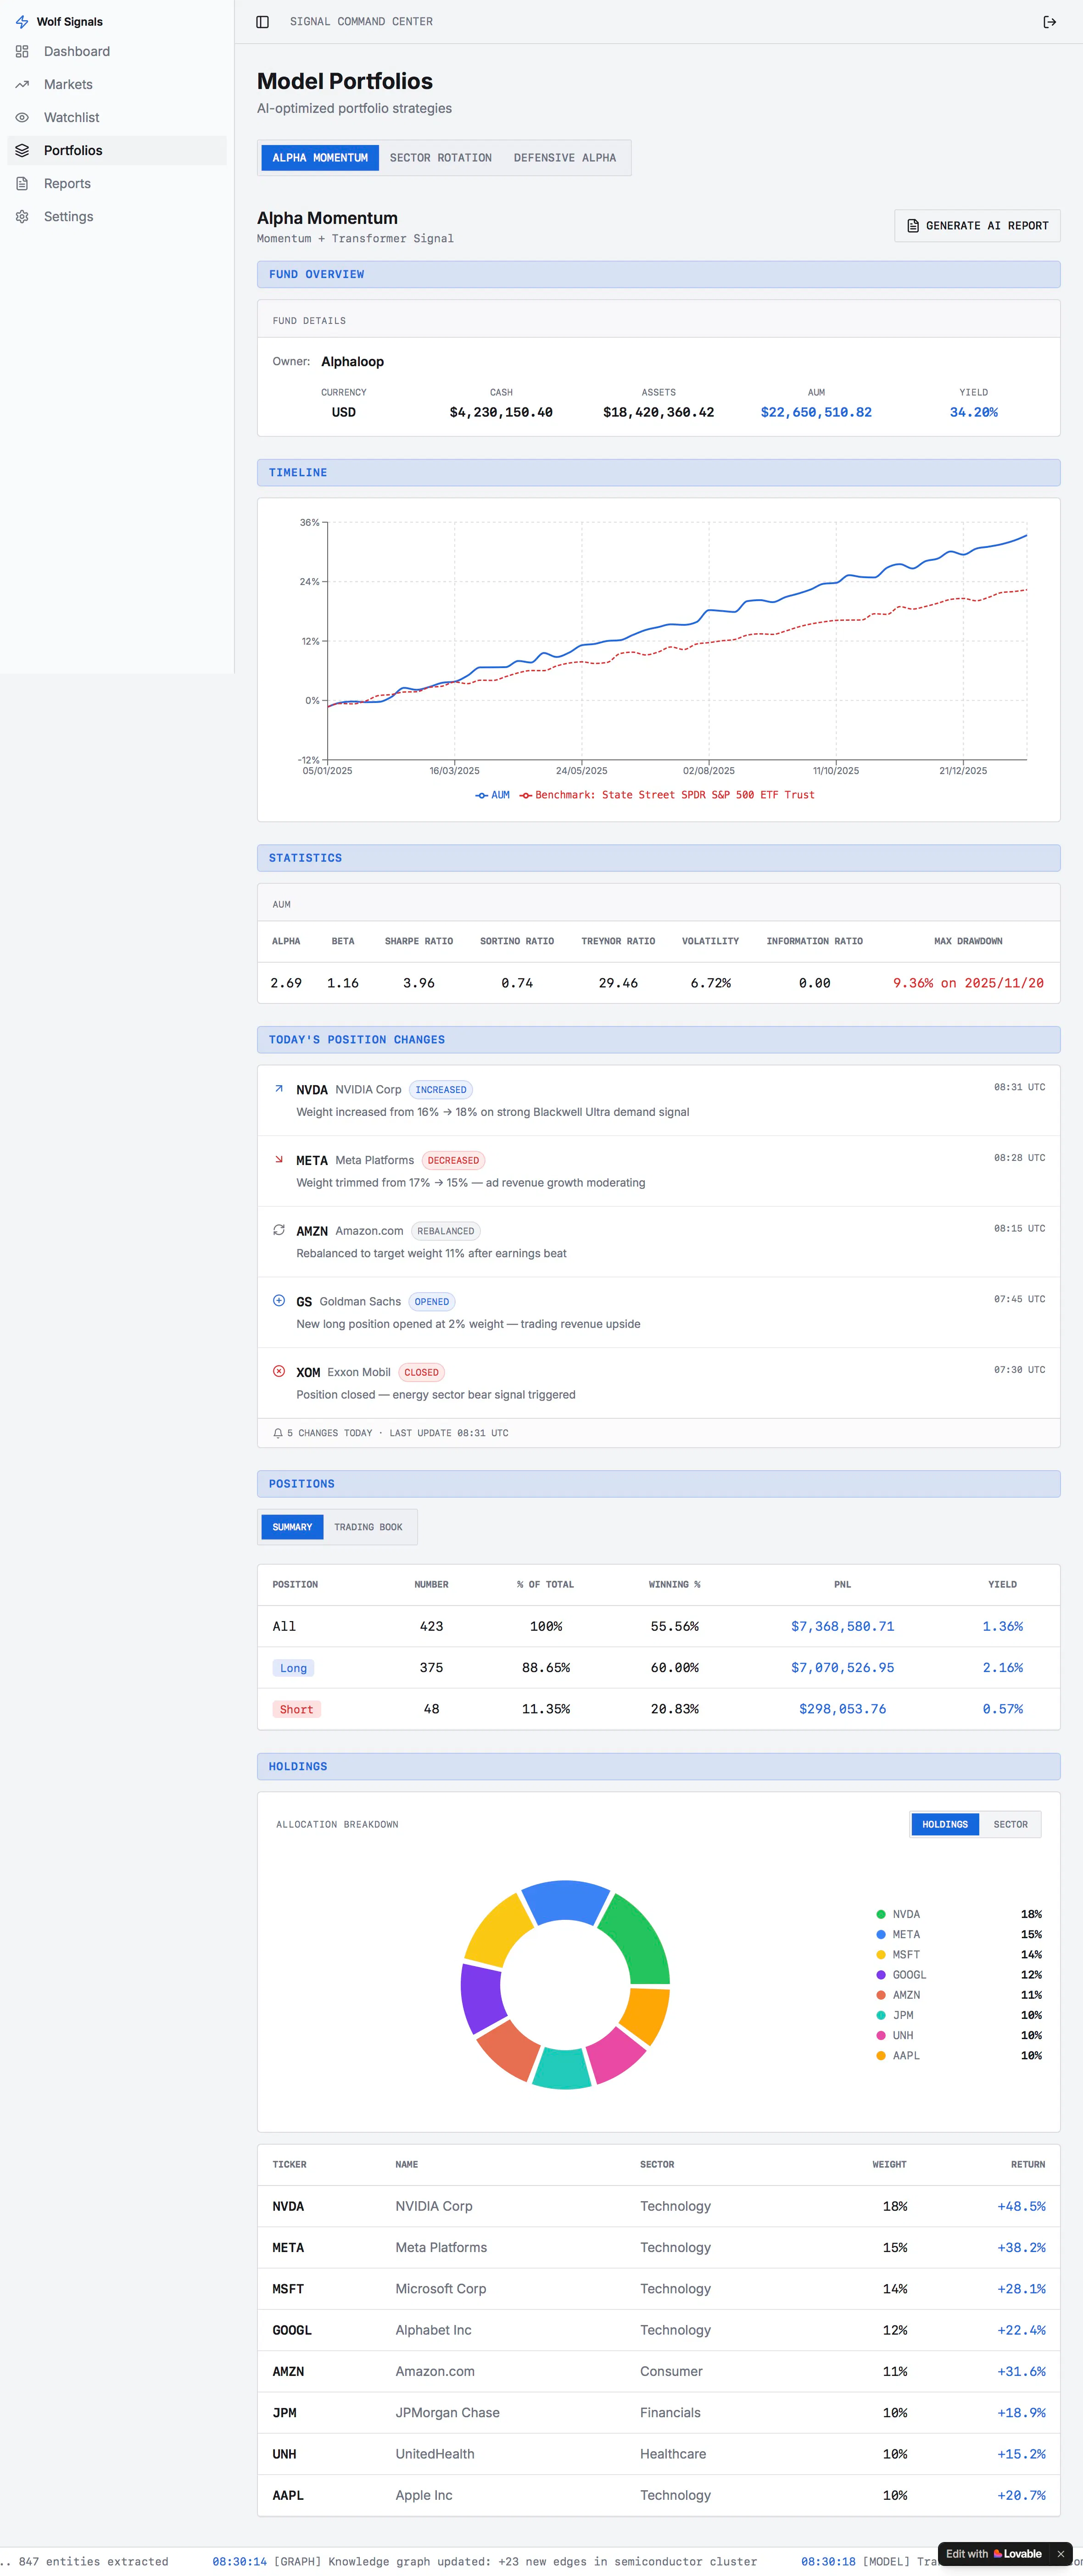
Task: Switch to the Trading Book tab
Action: click(x=368, y=1527)
